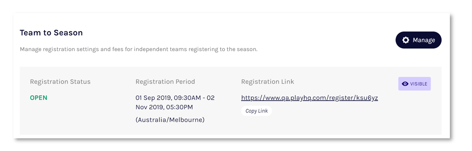Select the Team to Season heading
The height and width of the screenshot is (151, 472).
51,33
